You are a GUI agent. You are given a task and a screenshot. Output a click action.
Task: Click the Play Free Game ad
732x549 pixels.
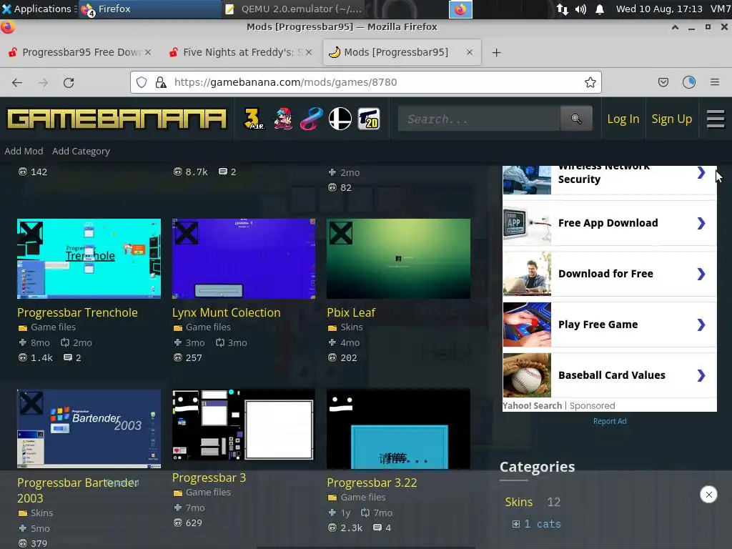pos(609,325)
